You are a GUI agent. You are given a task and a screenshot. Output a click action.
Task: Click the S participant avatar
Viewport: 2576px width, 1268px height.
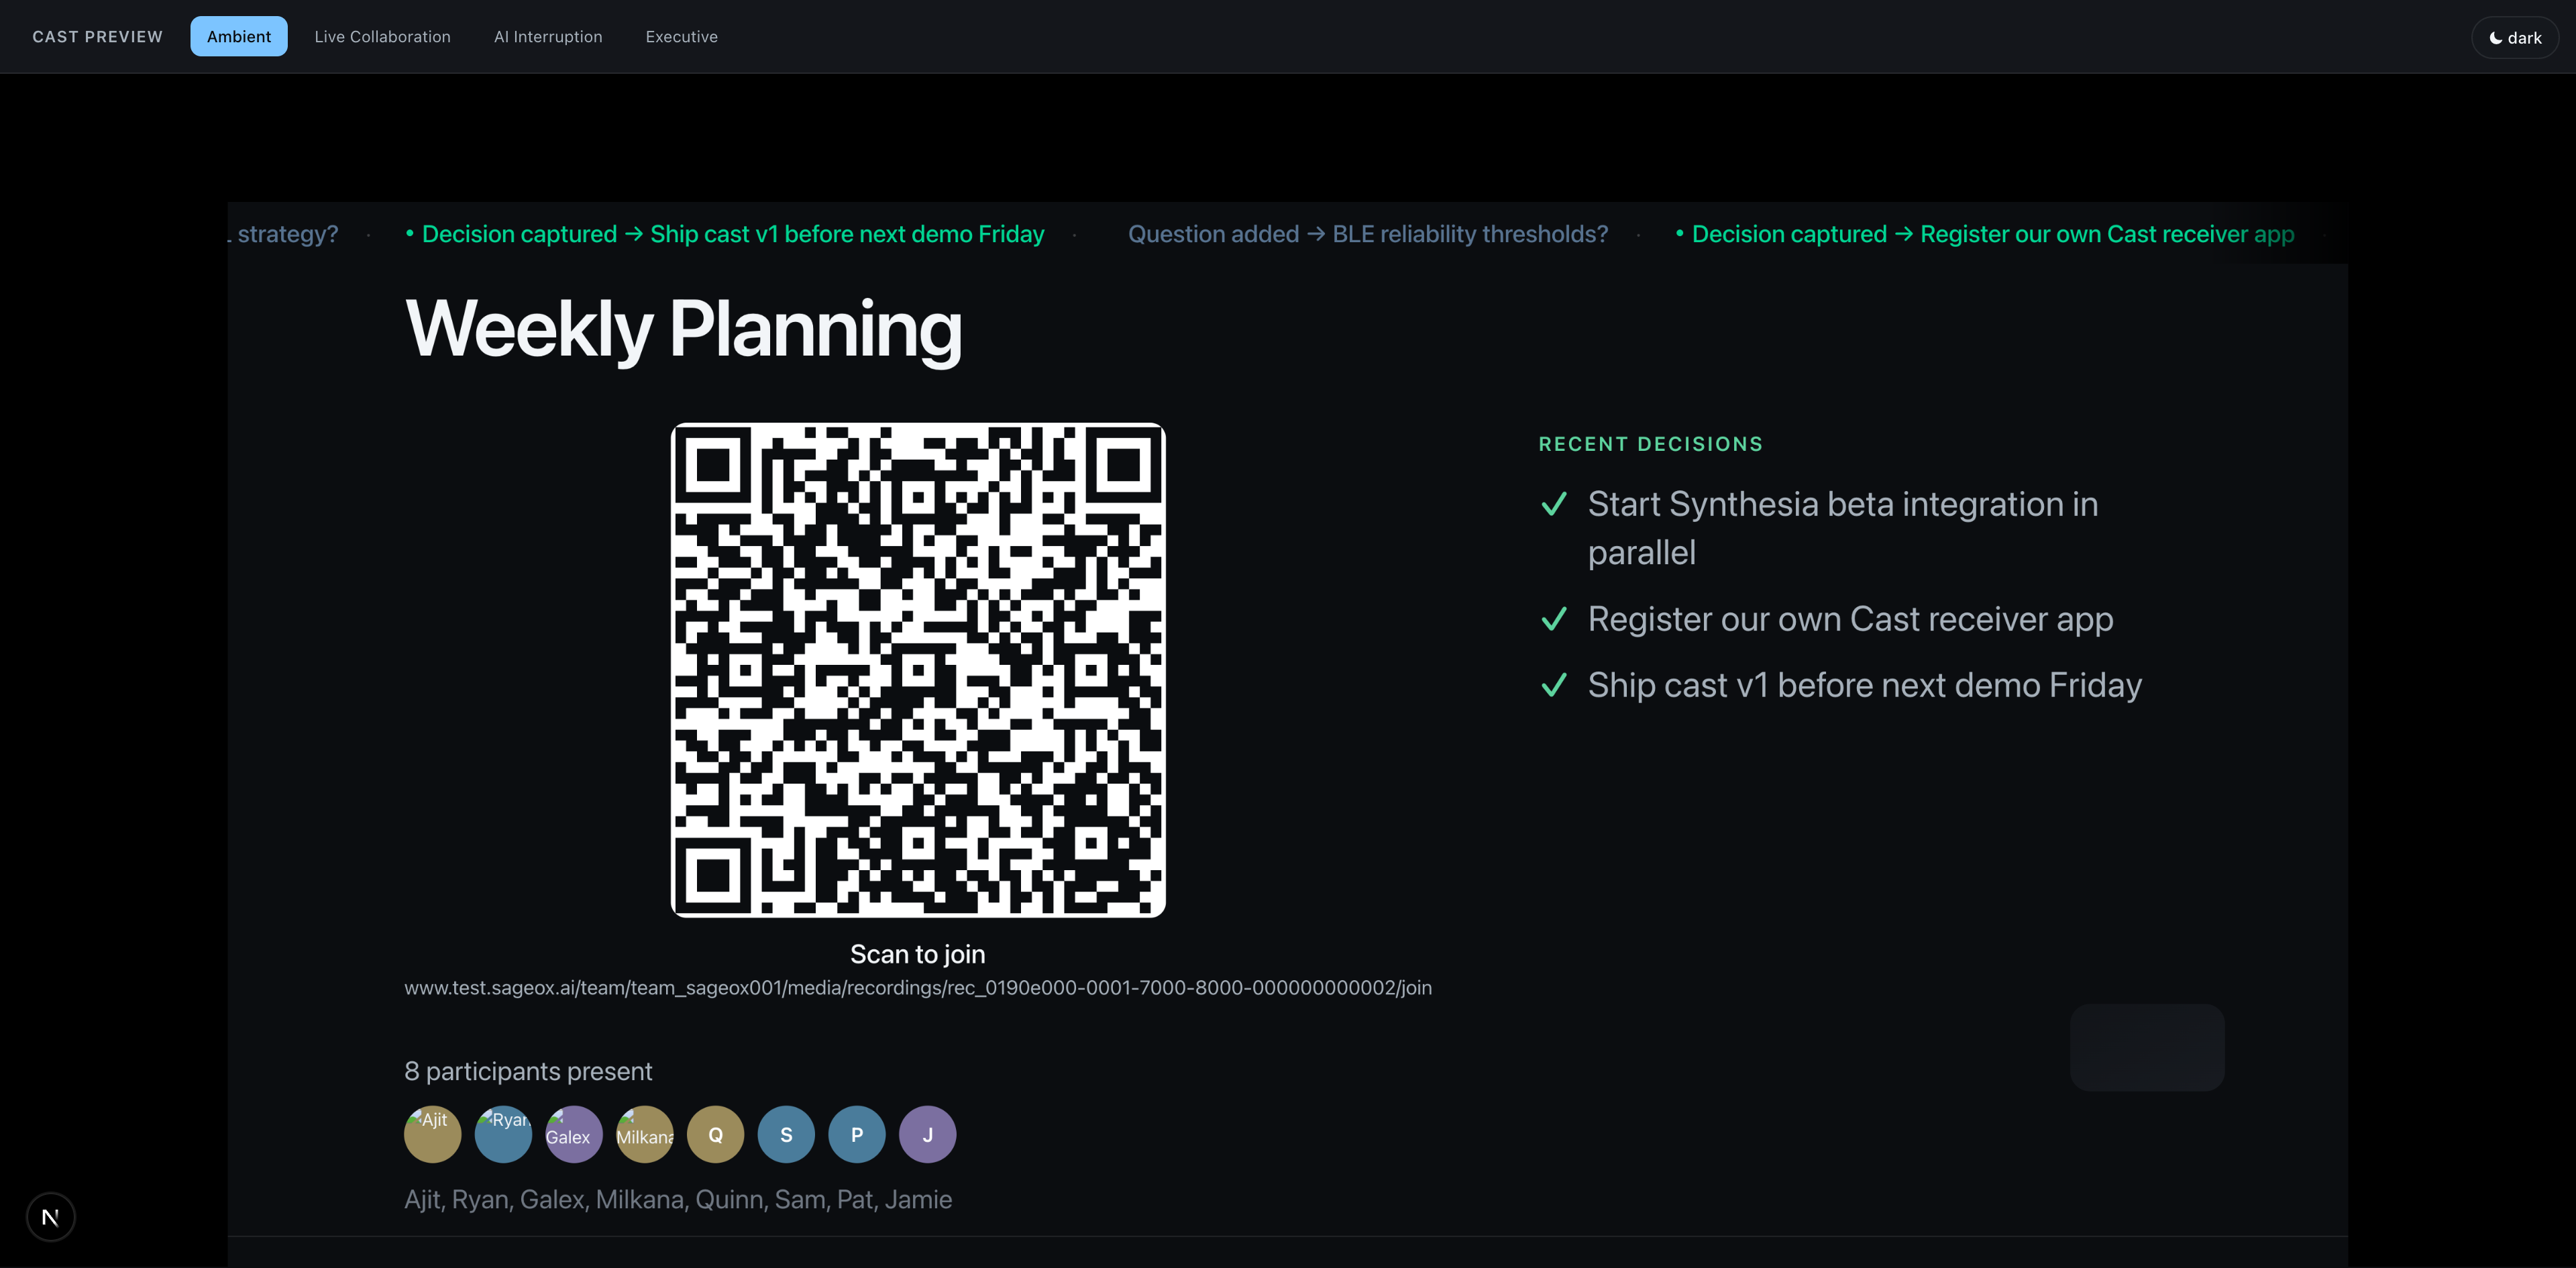pos(786,1134)
